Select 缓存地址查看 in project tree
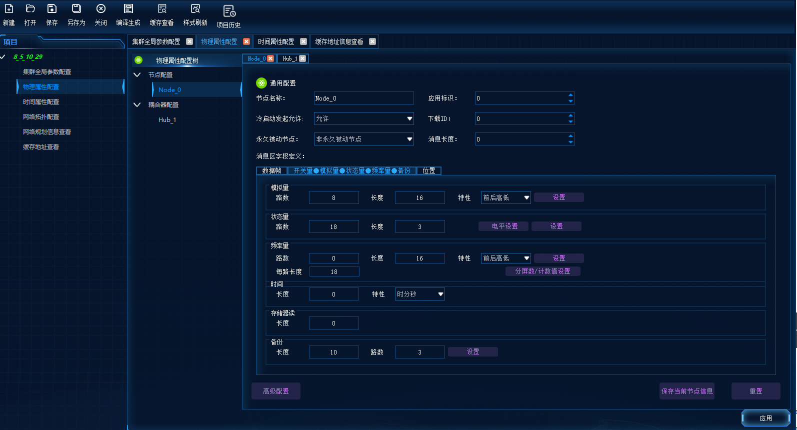This screenshot has height=430, width=797. click(41, 146)
